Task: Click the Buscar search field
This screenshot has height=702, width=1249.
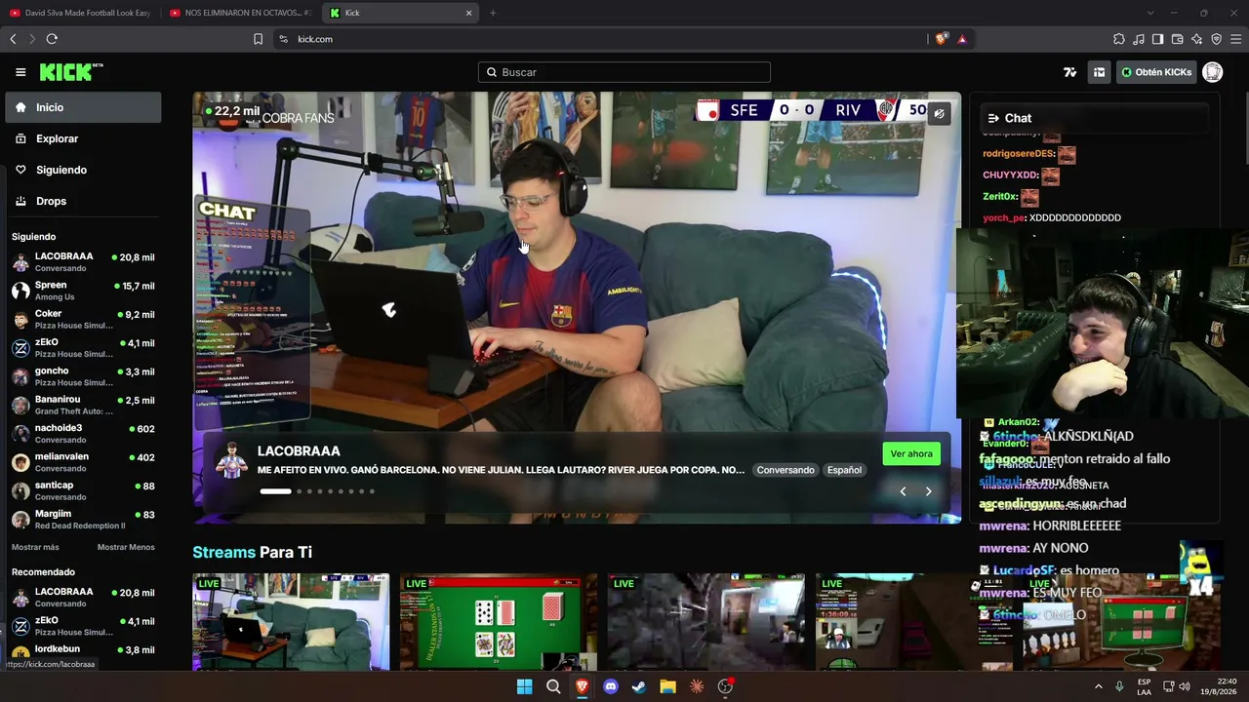Action: (624, 72)
